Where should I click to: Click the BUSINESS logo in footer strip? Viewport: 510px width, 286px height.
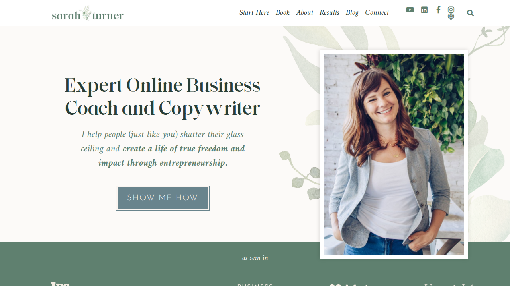(x=255, y=284)
